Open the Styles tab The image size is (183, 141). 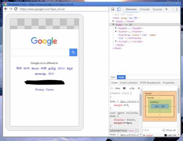115,83
